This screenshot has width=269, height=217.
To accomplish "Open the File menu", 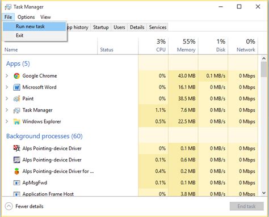I will point(9,17).
